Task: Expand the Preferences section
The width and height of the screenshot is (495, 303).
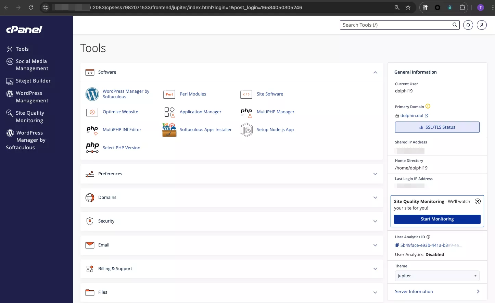Action: [375, 174]
